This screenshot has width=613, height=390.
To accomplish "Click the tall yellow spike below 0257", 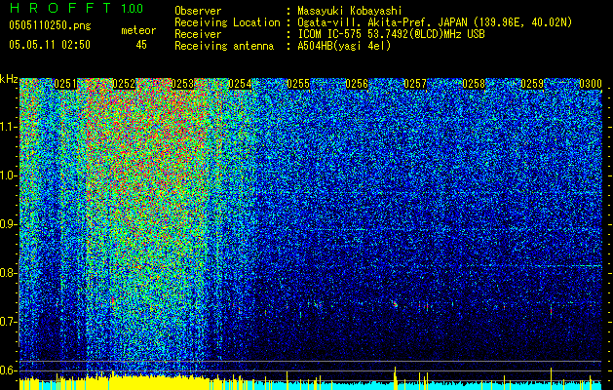I will point(396,377).
